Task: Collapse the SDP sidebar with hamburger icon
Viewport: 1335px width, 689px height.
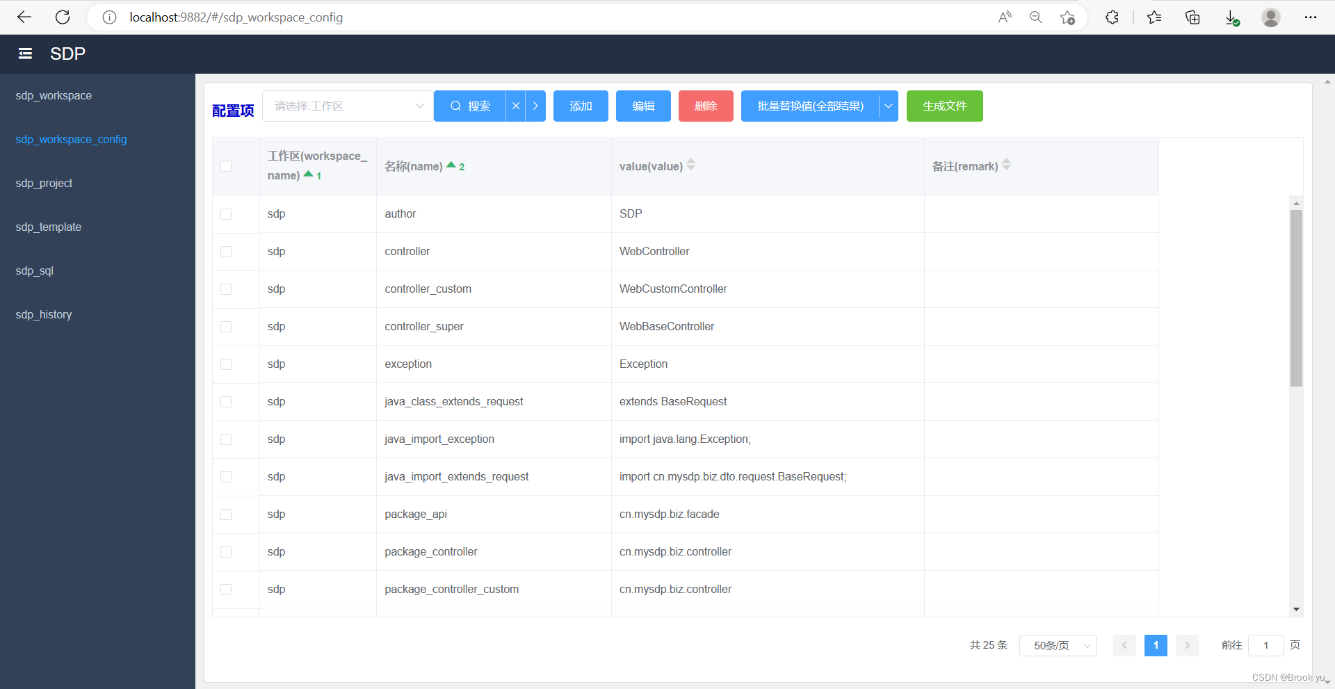Action: (25, 54)
